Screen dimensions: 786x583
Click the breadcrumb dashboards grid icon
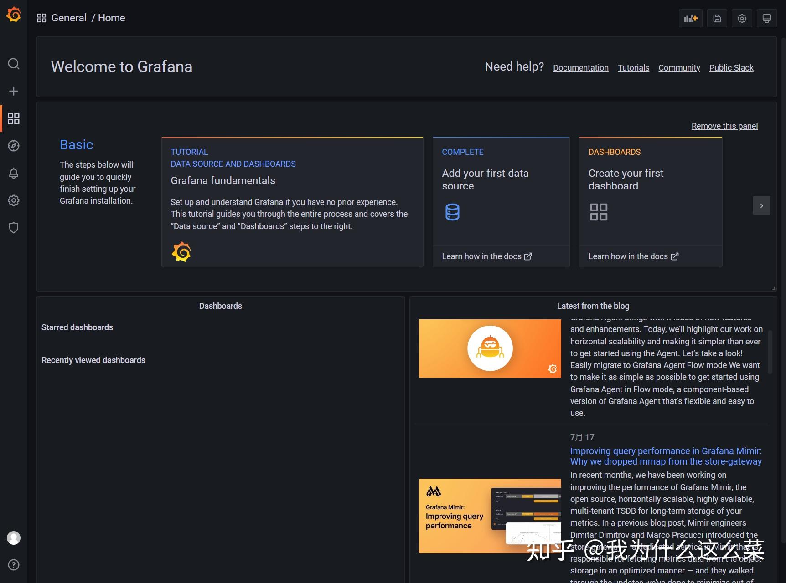[41, 18]
